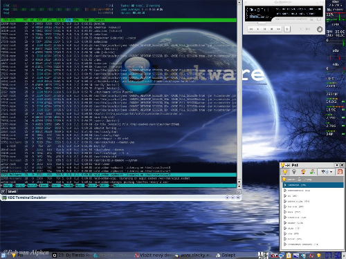Toggle repeat in the media player
Viewport: 346px width, 259px height.
(308, 29)
